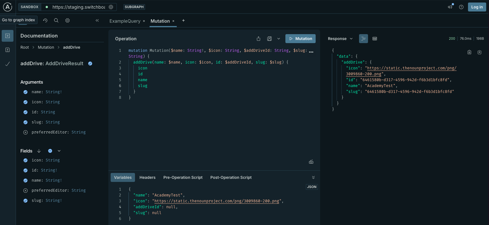The height and width of the screenshot is (225, 489).
Task: Switch response to table view
Action: tap(375, 39)
